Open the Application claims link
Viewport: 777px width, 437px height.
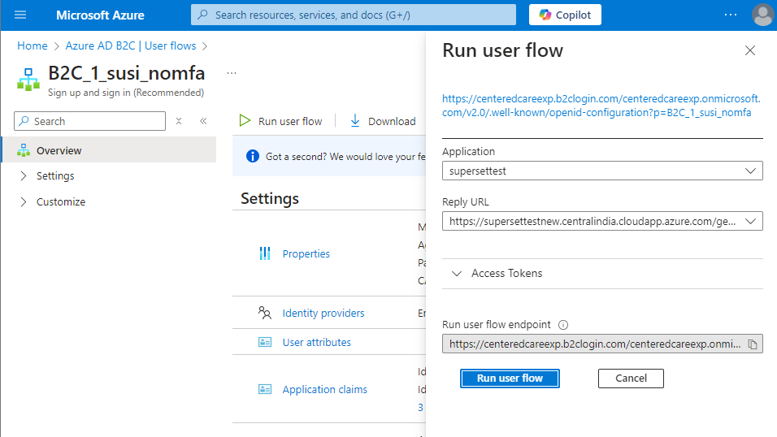point(324,389)
